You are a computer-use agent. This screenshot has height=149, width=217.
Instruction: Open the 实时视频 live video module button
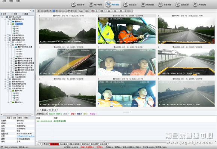[113, 4]
